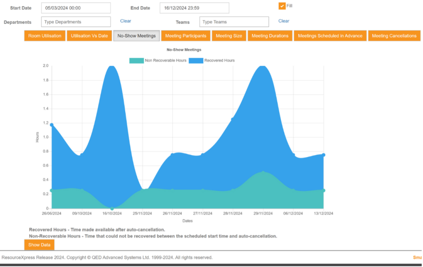The height and width of the screenshot is (267, 423).
Task: Click the Start Date input field
Action: click(76, 8)
